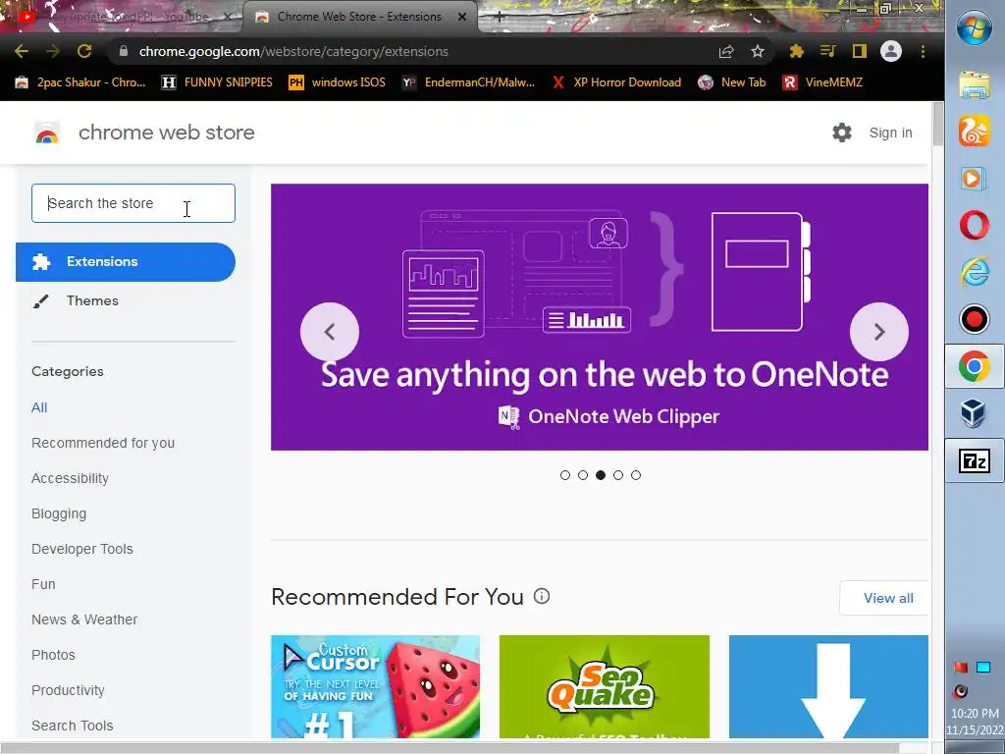Show the previous carousel slide

[x=330, y=332]
